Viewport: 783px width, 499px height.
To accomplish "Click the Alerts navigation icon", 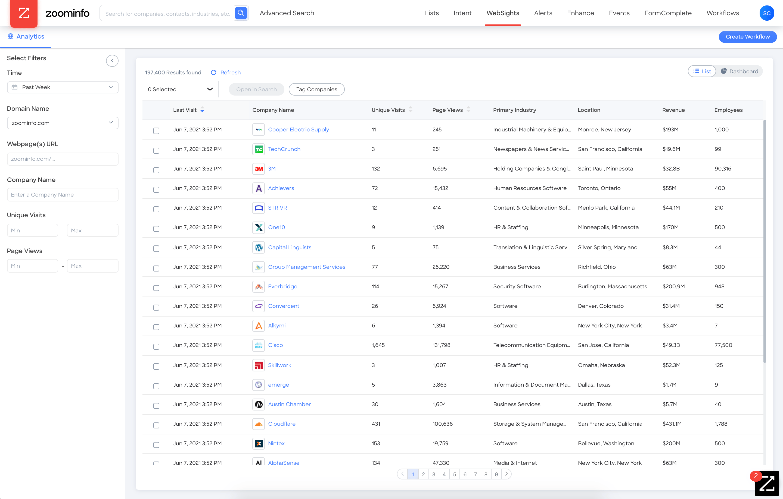I will (x=543, y=13).
